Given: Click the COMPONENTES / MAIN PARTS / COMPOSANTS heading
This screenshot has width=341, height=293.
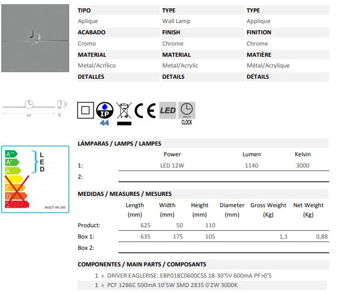Looking at the screenshot, I should (142, 265).
